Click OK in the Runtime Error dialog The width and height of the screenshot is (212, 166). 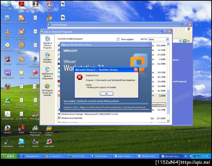107,93
